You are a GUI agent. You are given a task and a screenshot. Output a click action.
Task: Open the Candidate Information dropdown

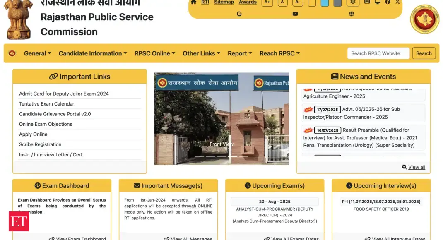pyautogui.click(x=93, y=53)
